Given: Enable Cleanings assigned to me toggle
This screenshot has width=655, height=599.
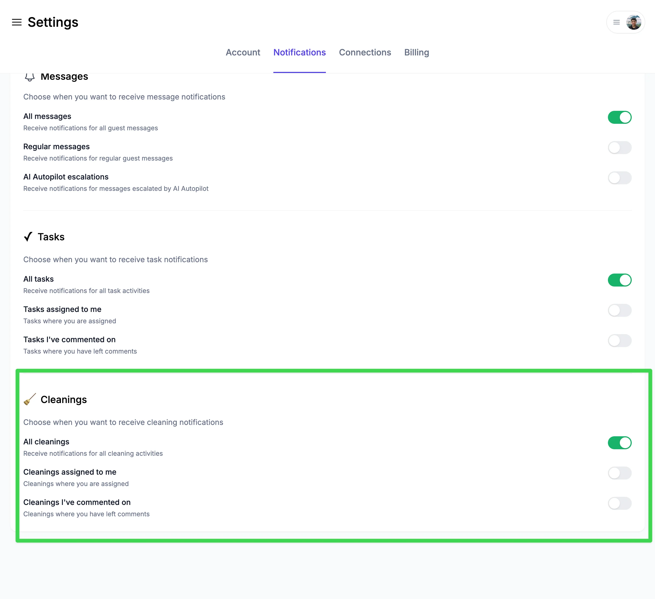Looking at the screenshot, I should point(619,473).
